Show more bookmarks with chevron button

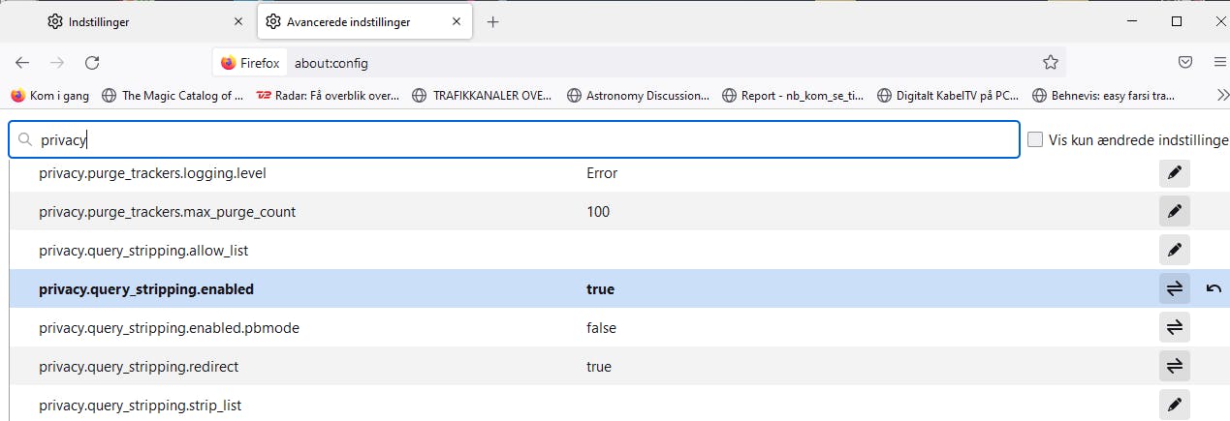click(x=1221, y=95)
